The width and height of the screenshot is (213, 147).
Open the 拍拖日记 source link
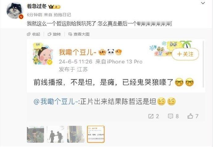pos(62,15)
